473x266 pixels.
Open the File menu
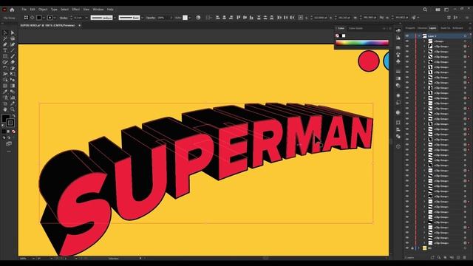(x=24, y=10)
